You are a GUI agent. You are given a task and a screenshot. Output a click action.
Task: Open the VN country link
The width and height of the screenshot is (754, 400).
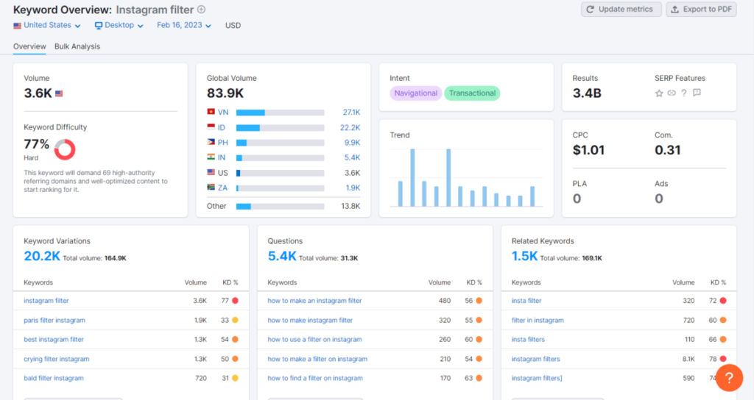(223, 112)
